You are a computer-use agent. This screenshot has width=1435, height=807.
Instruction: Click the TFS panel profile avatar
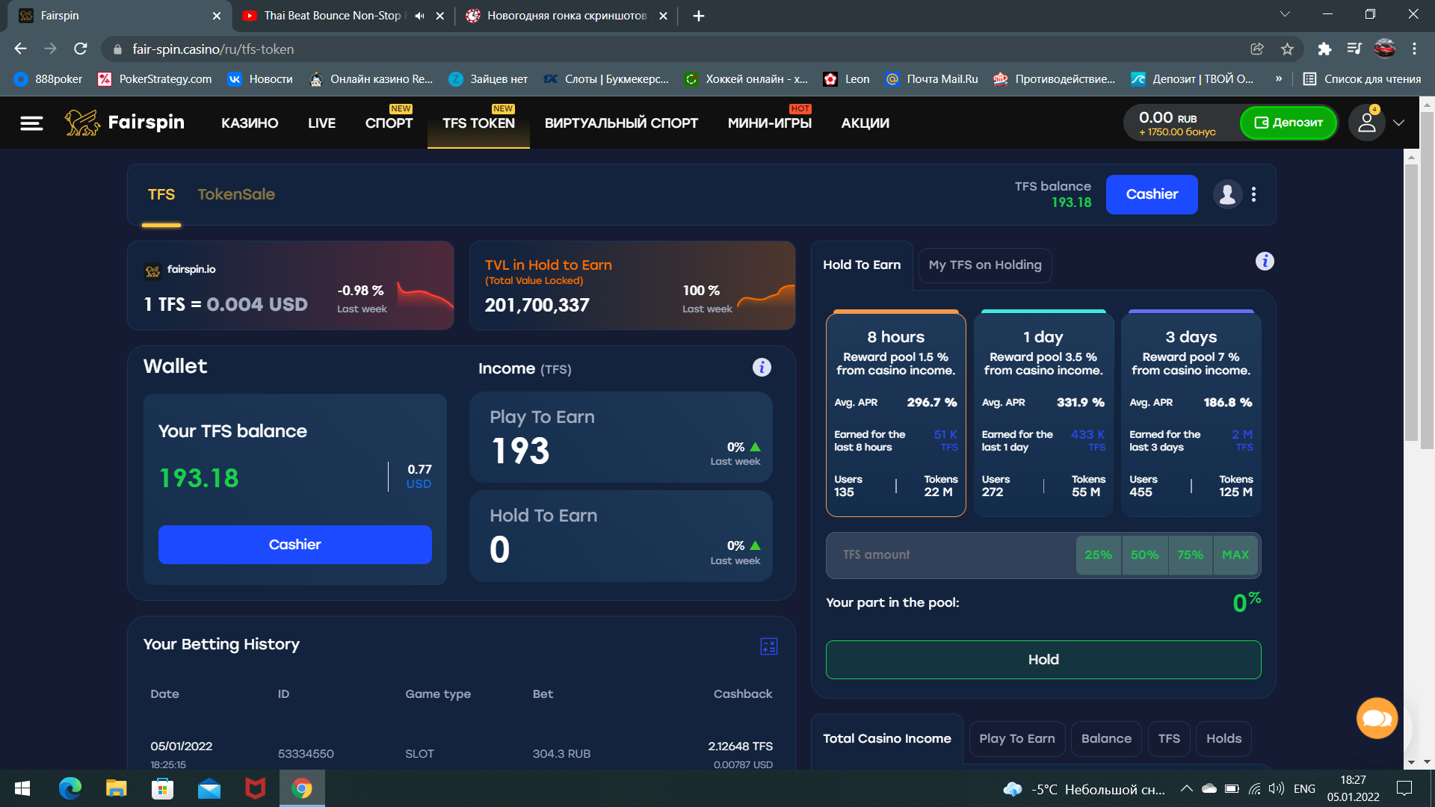tap(1227, 194)
